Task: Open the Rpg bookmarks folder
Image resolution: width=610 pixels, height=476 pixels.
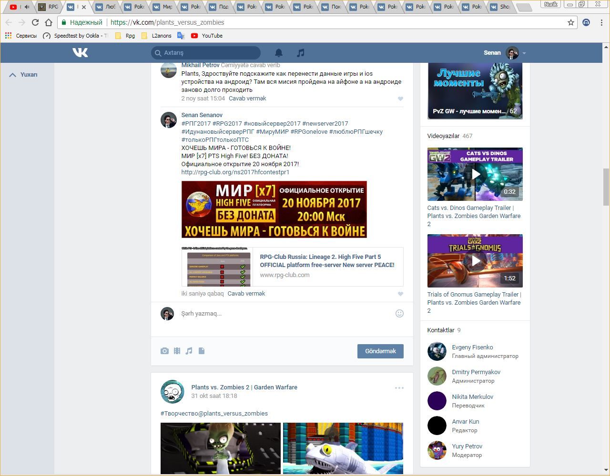Action: (125, 36)
